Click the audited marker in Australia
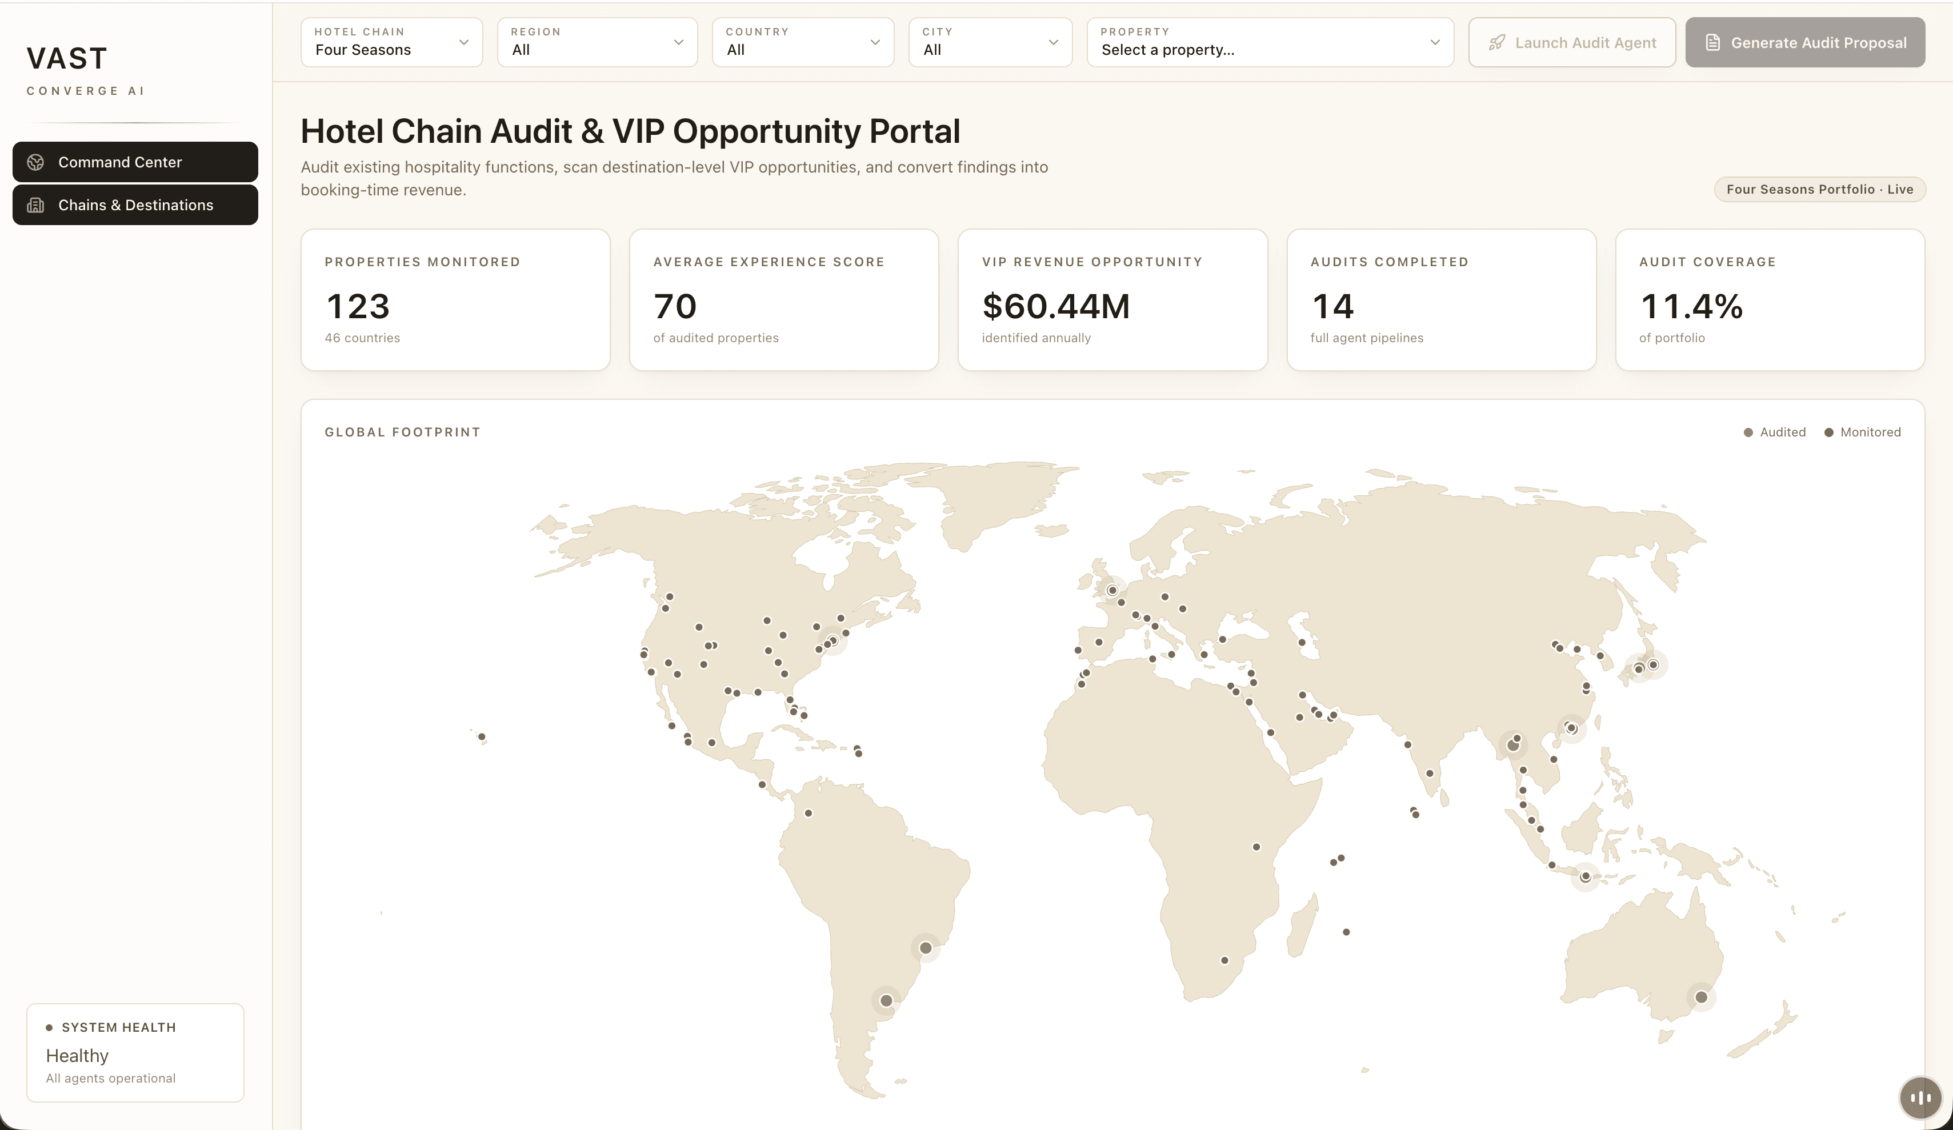The width and height of the screenshot is (1953, 1130). (x=1701, y=997)
